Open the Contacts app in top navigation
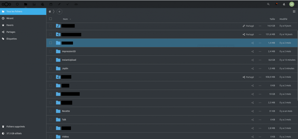The image size is (298, 139). 42,4
